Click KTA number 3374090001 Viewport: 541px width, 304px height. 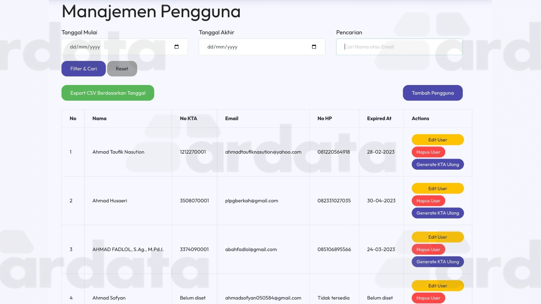(194, 249)
